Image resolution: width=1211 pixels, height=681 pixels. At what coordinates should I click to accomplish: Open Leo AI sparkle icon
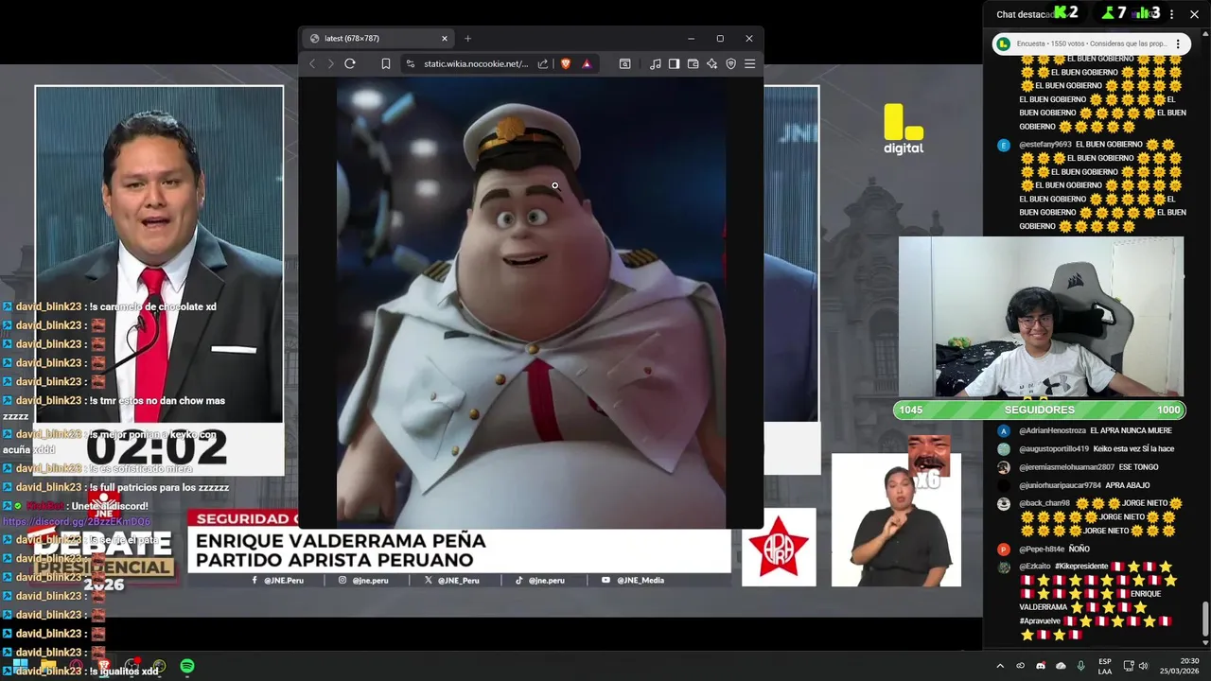(x=711, y=63)
